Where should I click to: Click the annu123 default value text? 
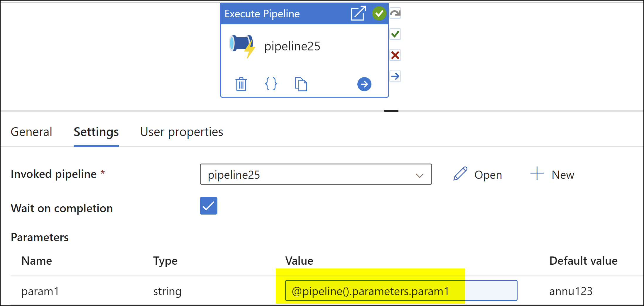click(x=571, y=291)
